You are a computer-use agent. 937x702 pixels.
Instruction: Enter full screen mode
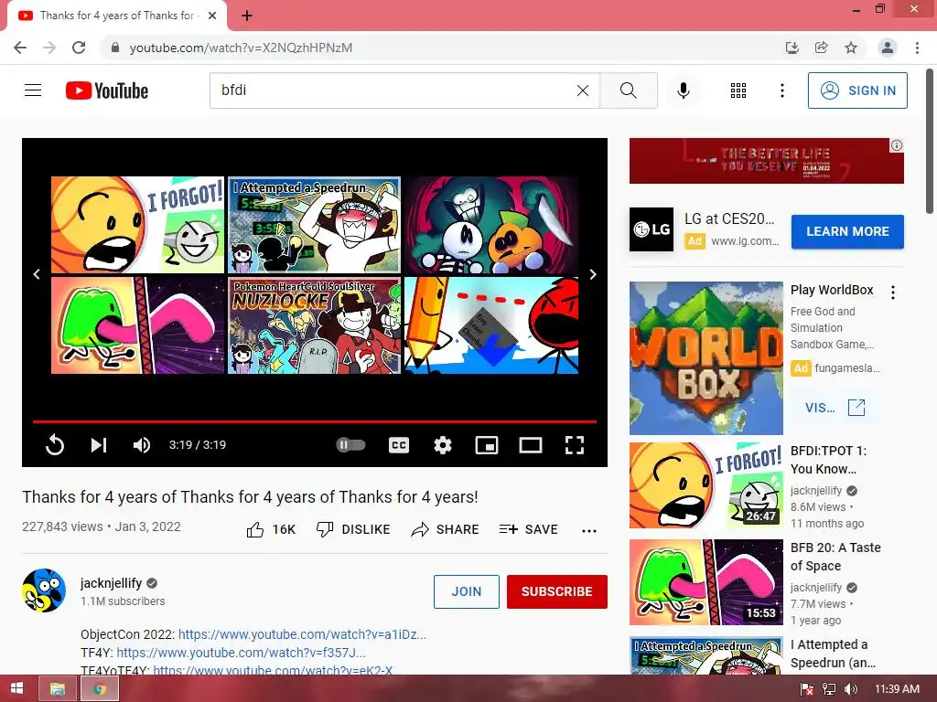point(575,445)
